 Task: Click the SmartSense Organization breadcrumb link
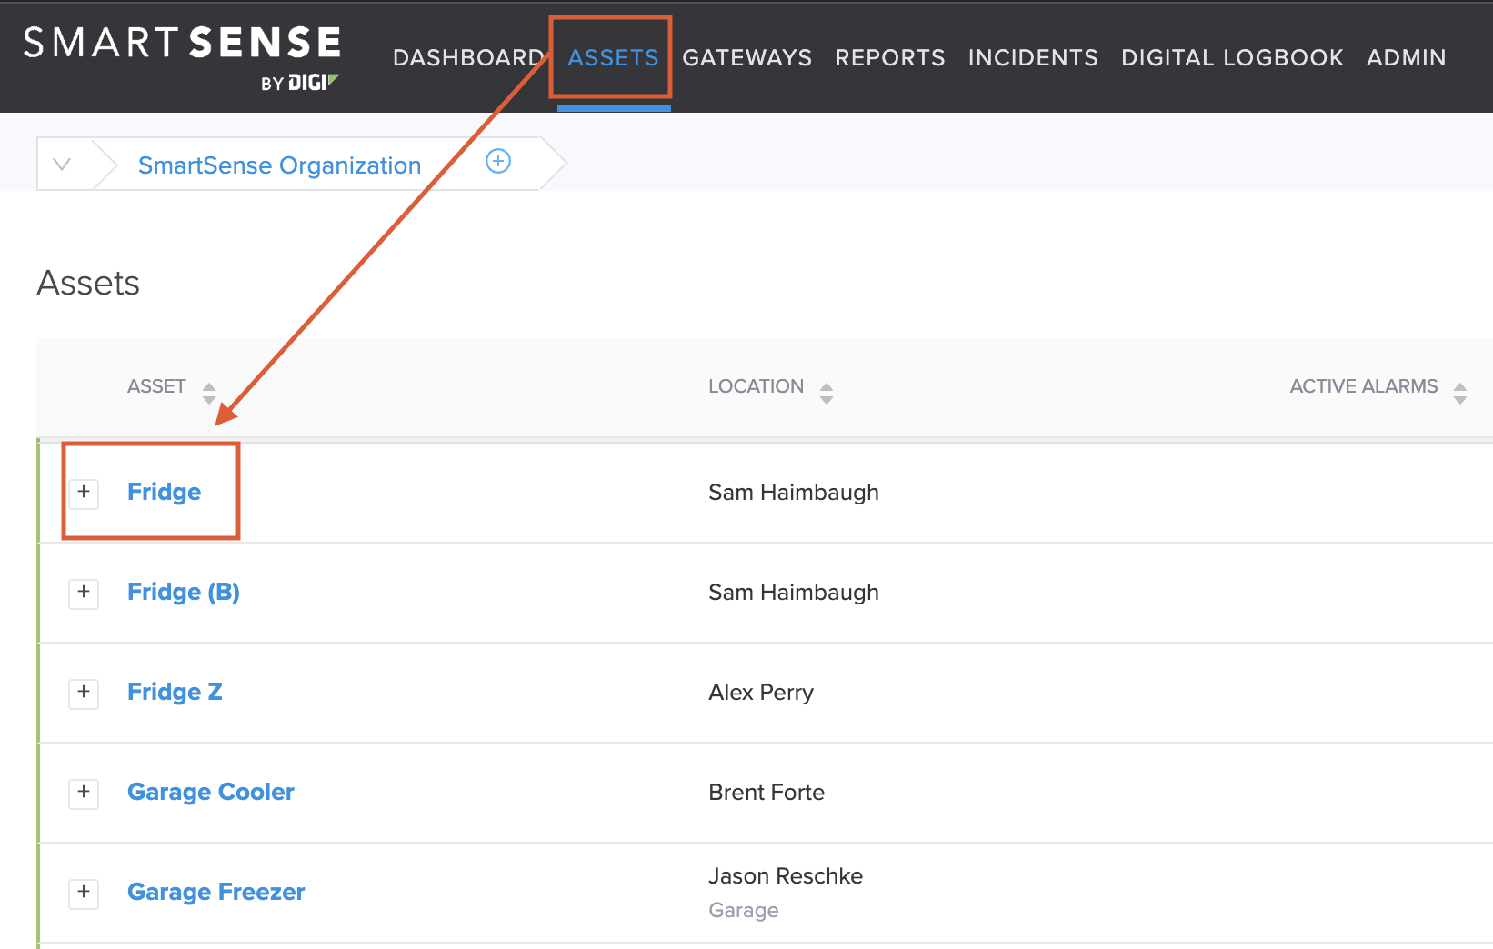click(279, 165)
